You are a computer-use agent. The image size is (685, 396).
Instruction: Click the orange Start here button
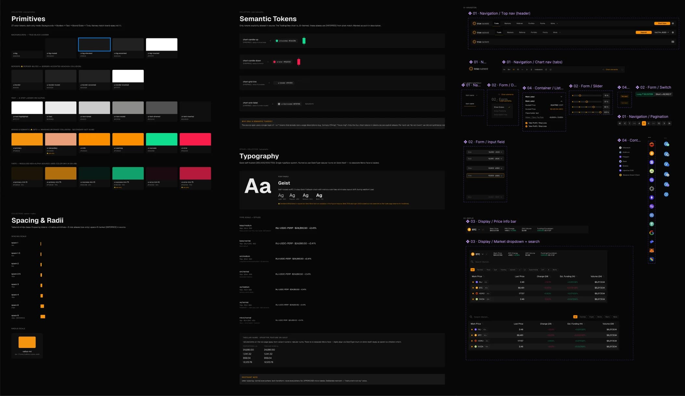tap(662, 23)
